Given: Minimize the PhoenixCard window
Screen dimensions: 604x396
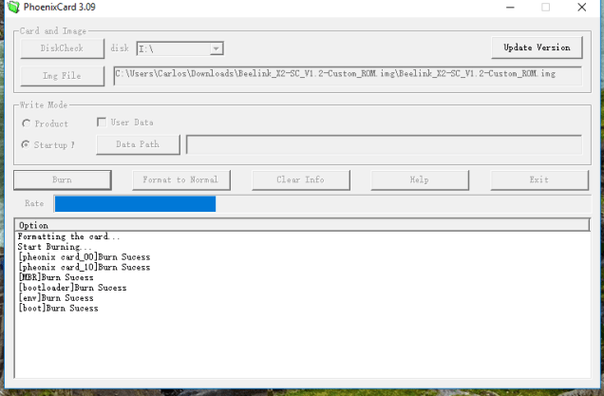Looking at the screenshot, I should [x=501, y=8].
